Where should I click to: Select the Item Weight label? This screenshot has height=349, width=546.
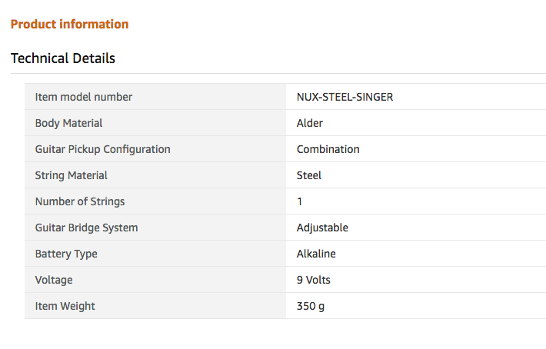(65, 306)
